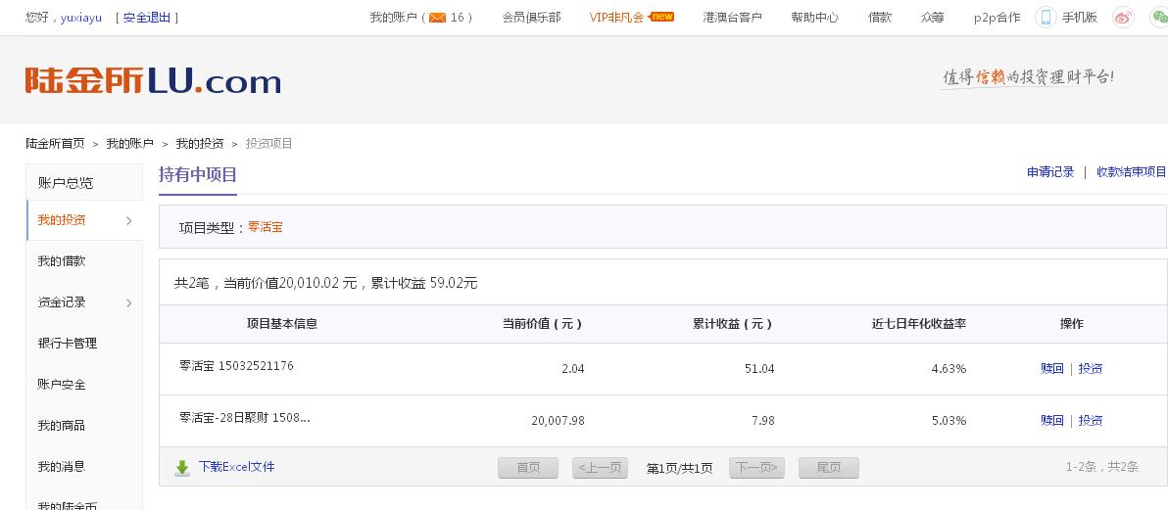Open VIP非凡会 link
The height and width of the screenshot is (510, 1168).
click(616, 17)
